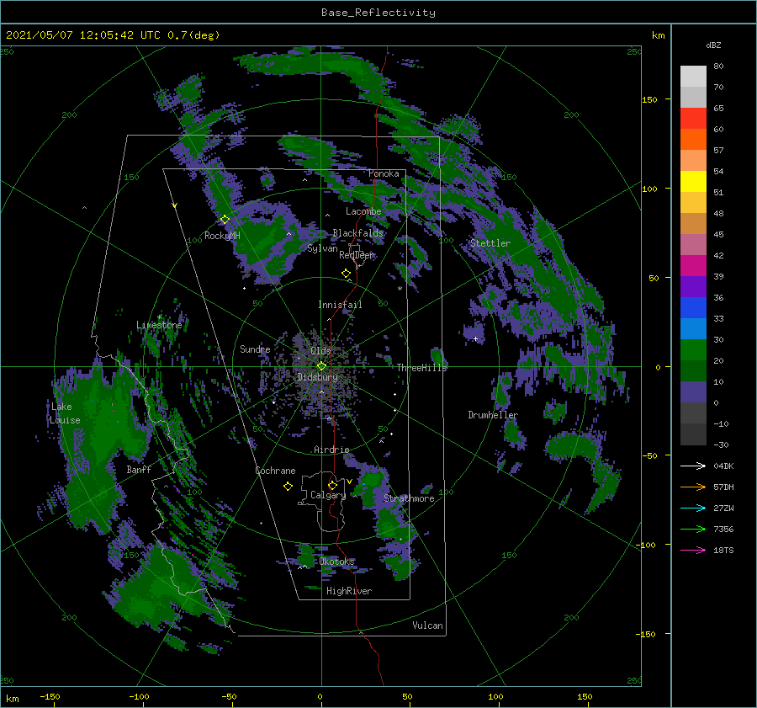Click the 150 tick on bottom km axis

tap(585, 696)
